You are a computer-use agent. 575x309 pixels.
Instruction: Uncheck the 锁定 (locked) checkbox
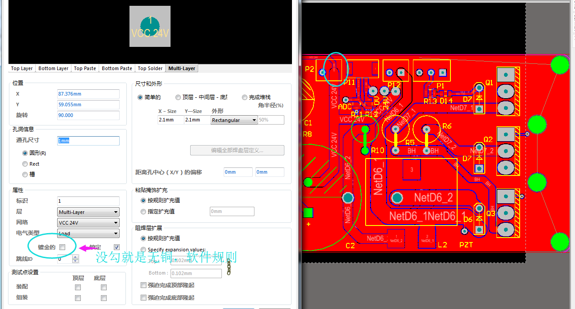point(117,247)
